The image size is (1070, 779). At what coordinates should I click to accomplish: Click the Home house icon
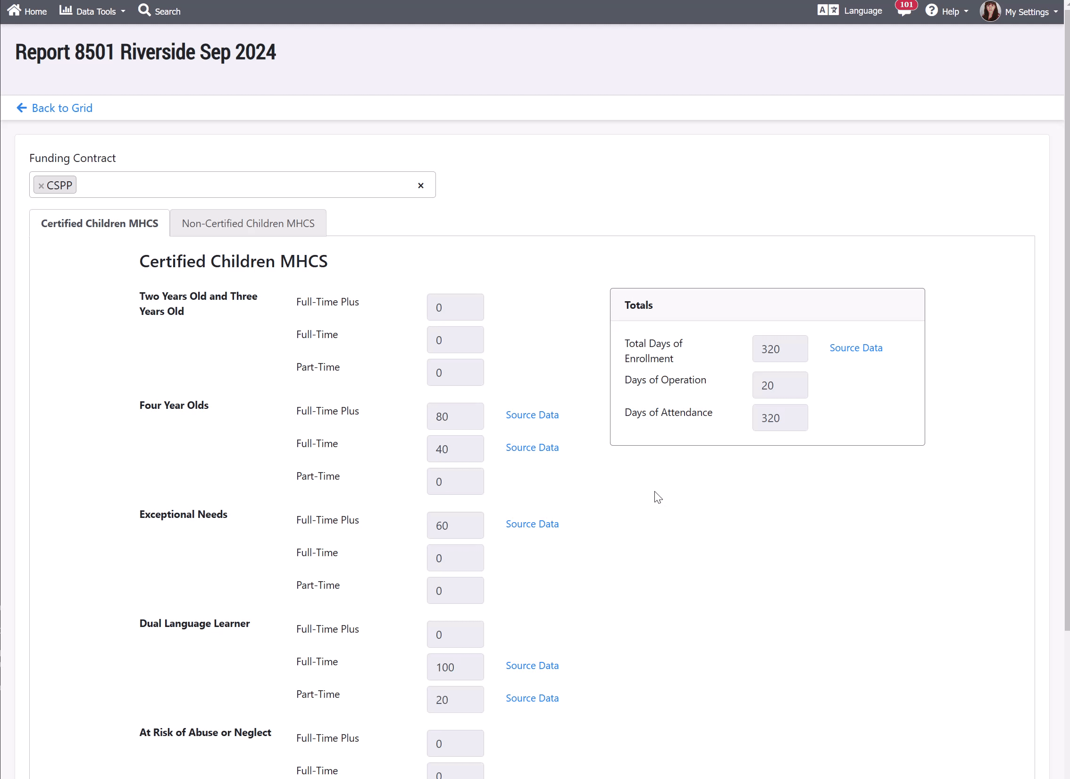coord(14,10)
